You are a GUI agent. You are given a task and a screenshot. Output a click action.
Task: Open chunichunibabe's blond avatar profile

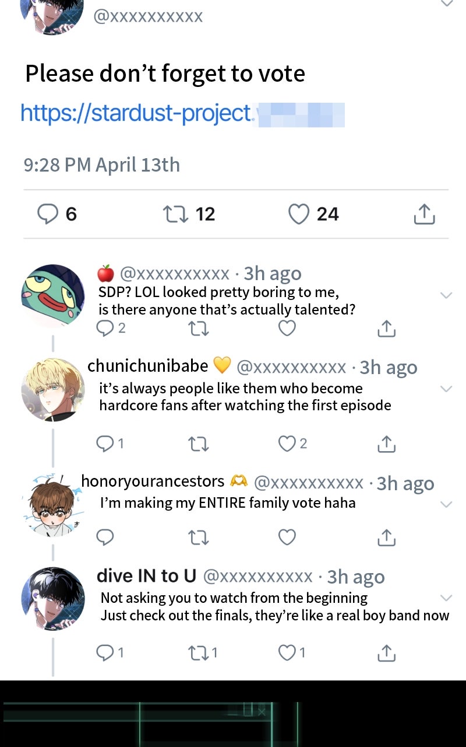click(x=53, y=390)
